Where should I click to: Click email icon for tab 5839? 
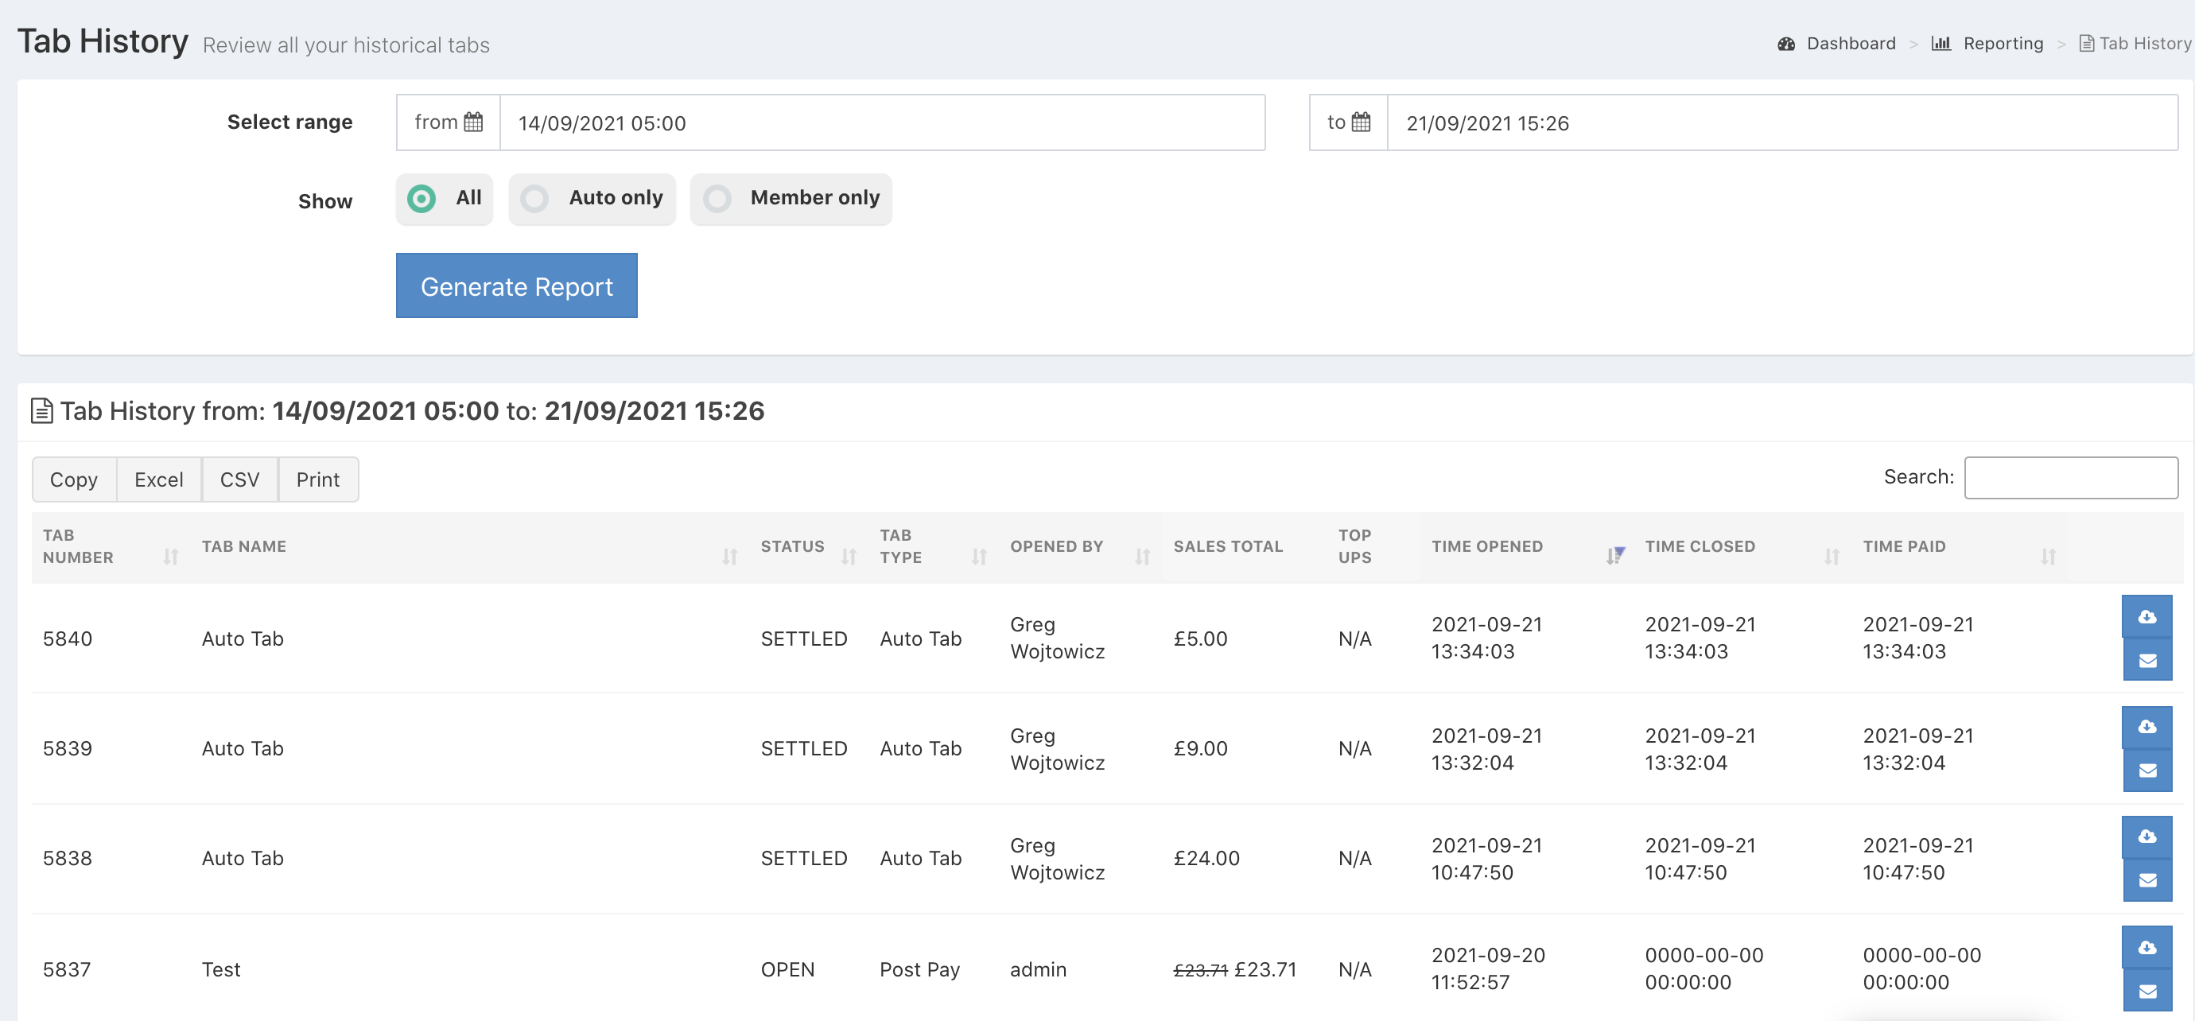[2146, 771]
